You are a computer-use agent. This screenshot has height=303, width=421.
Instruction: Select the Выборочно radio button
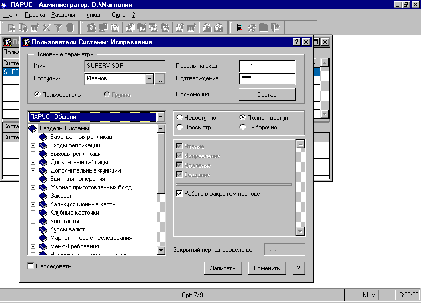point(243,127)
